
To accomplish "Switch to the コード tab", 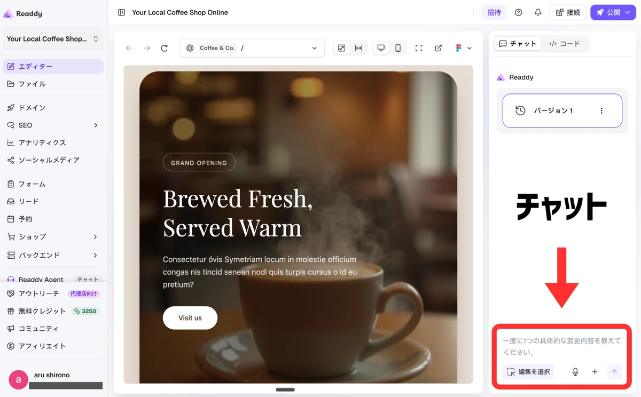I will coord(565,44).
